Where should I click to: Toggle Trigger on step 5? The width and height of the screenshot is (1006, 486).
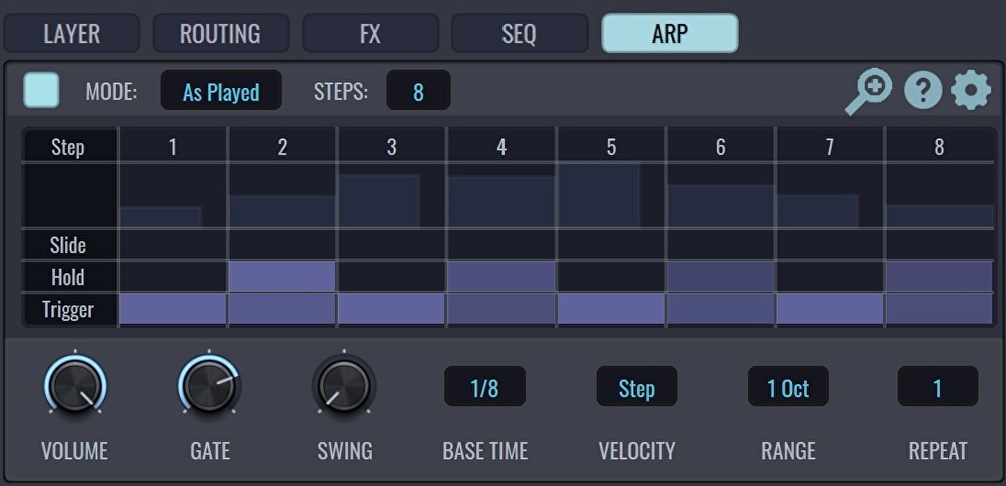(611, 309)
